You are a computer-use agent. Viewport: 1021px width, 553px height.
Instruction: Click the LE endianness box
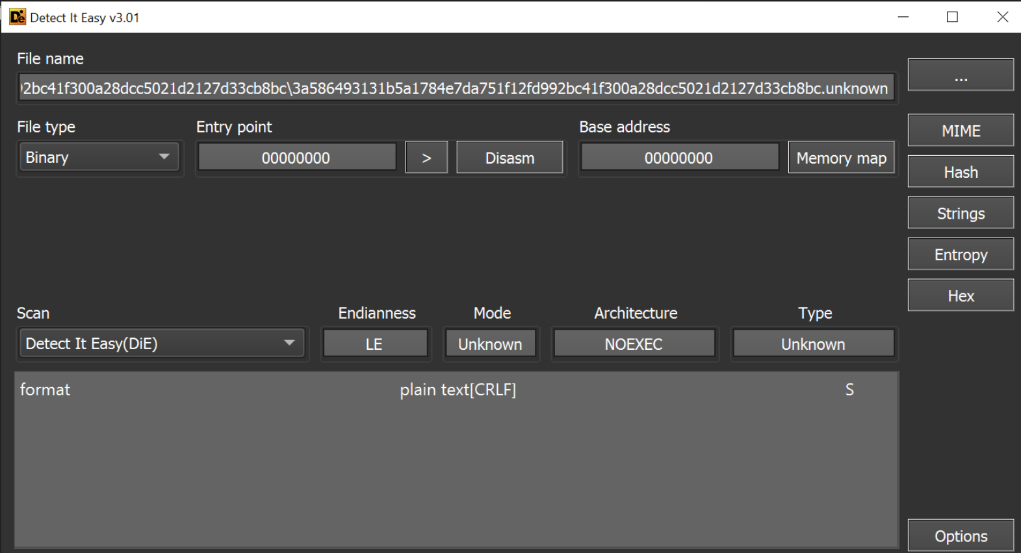coord(375,343)
